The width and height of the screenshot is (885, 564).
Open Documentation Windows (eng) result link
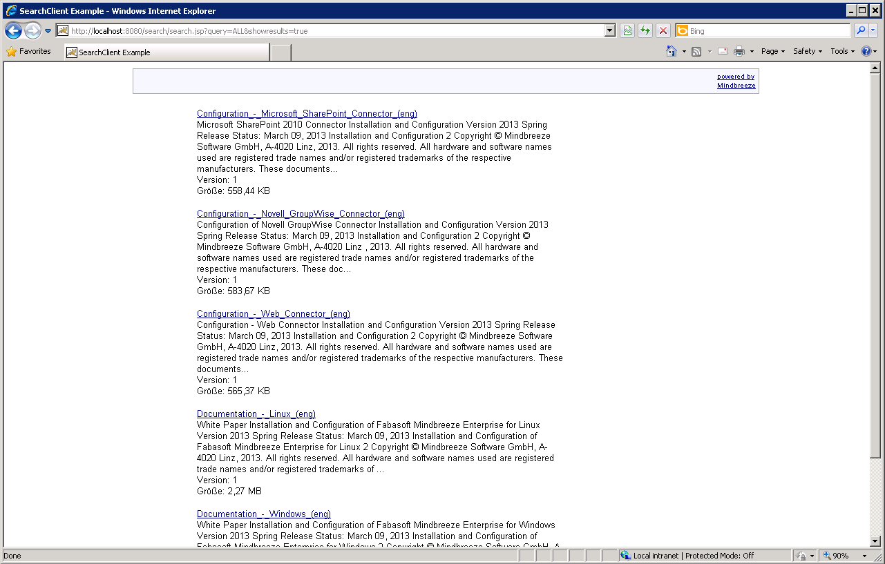(x=264, y=514)
